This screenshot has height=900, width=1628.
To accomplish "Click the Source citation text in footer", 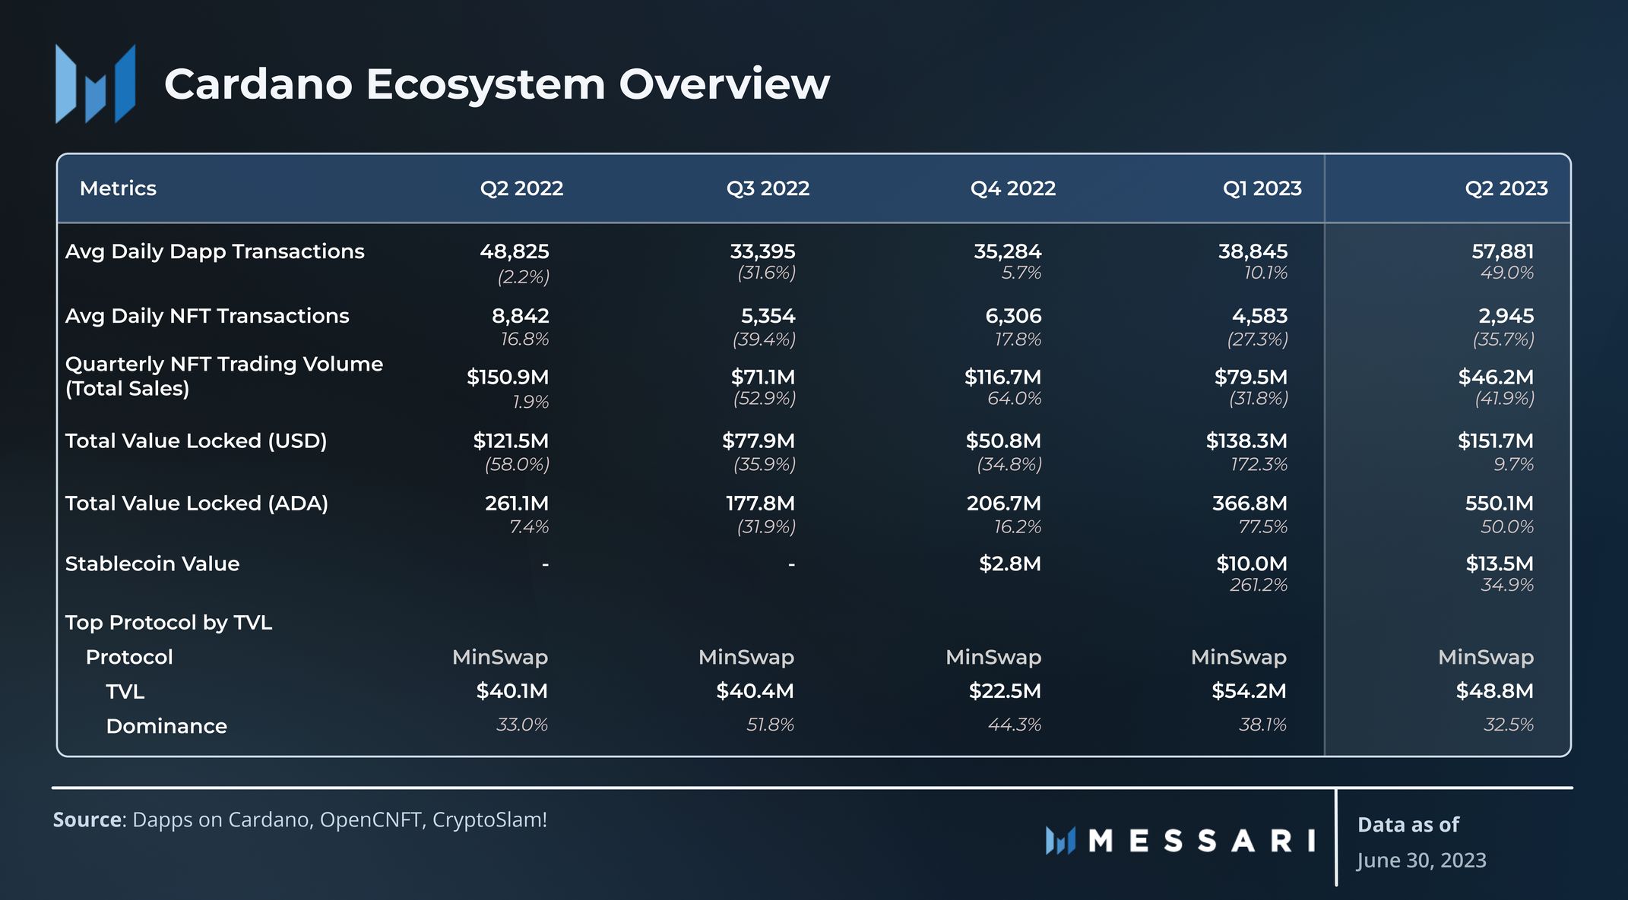I will [299, 820].
